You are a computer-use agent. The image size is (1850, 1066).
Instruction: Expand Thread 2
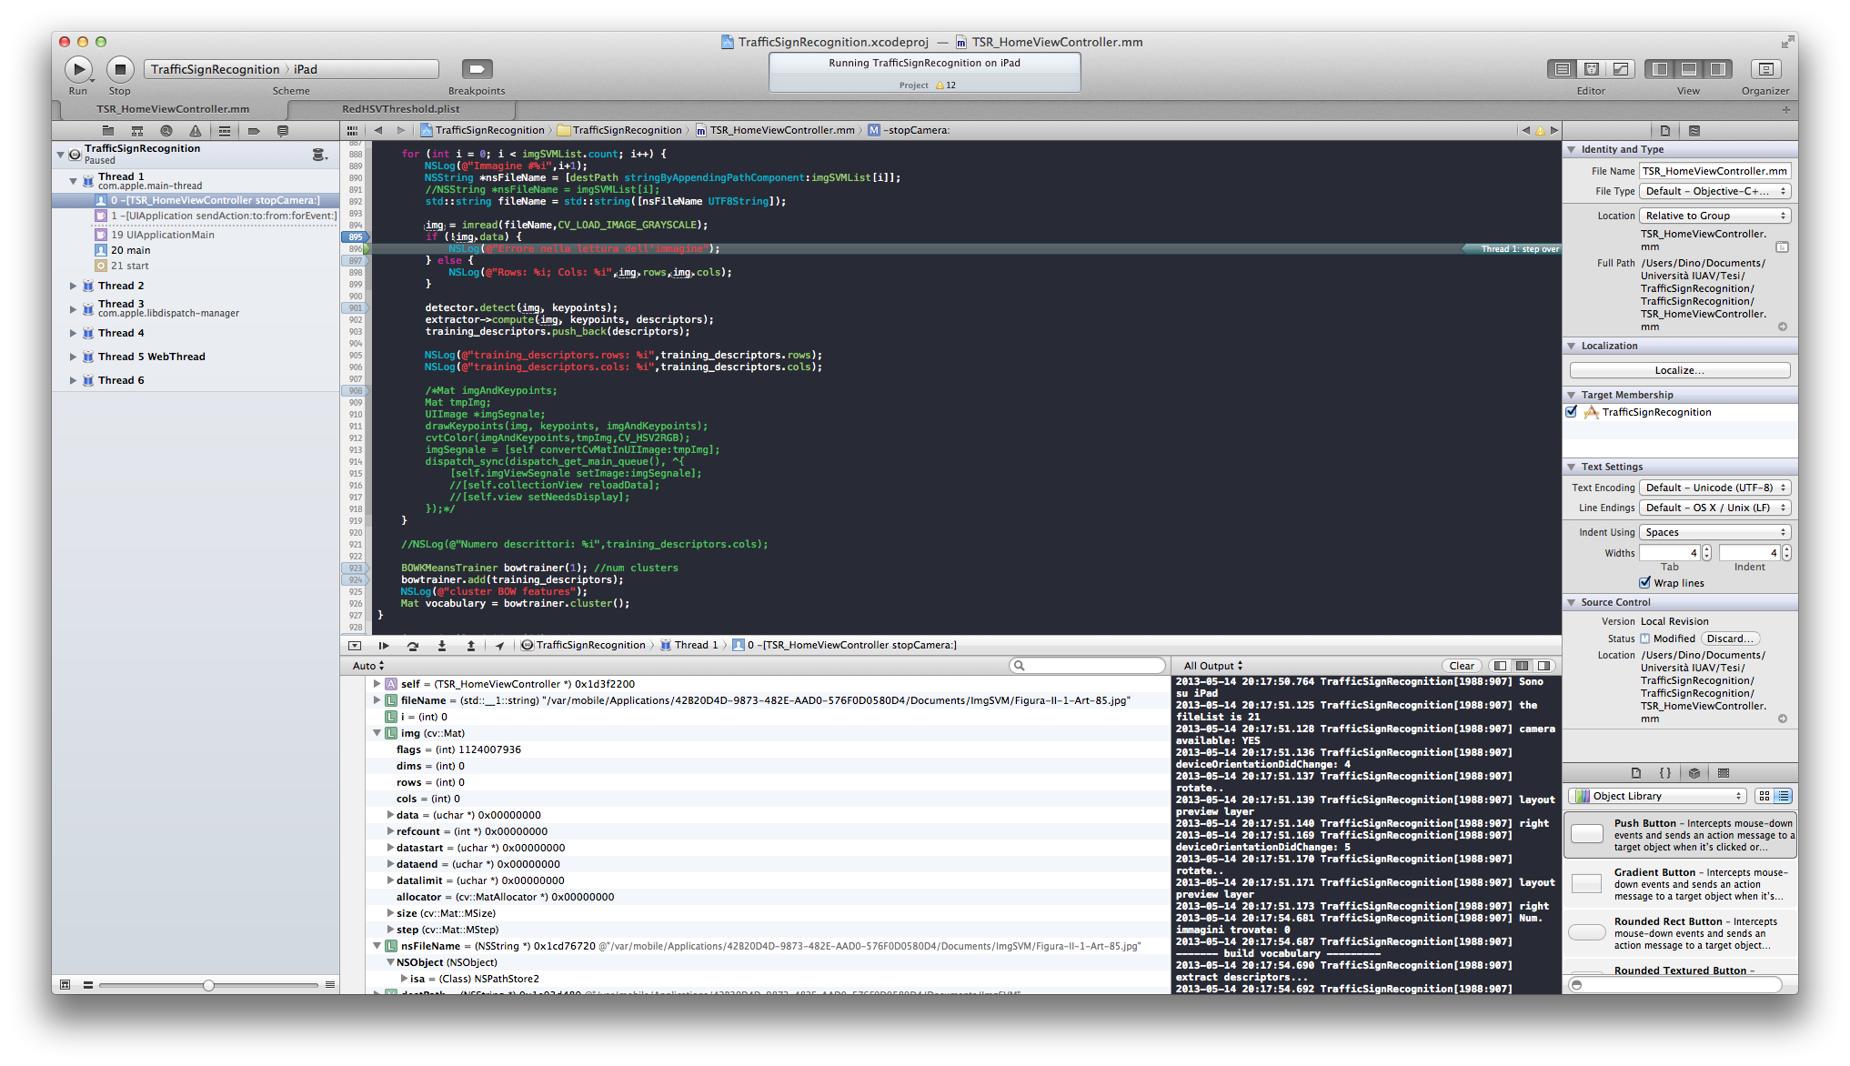click(x=74, y=286)
